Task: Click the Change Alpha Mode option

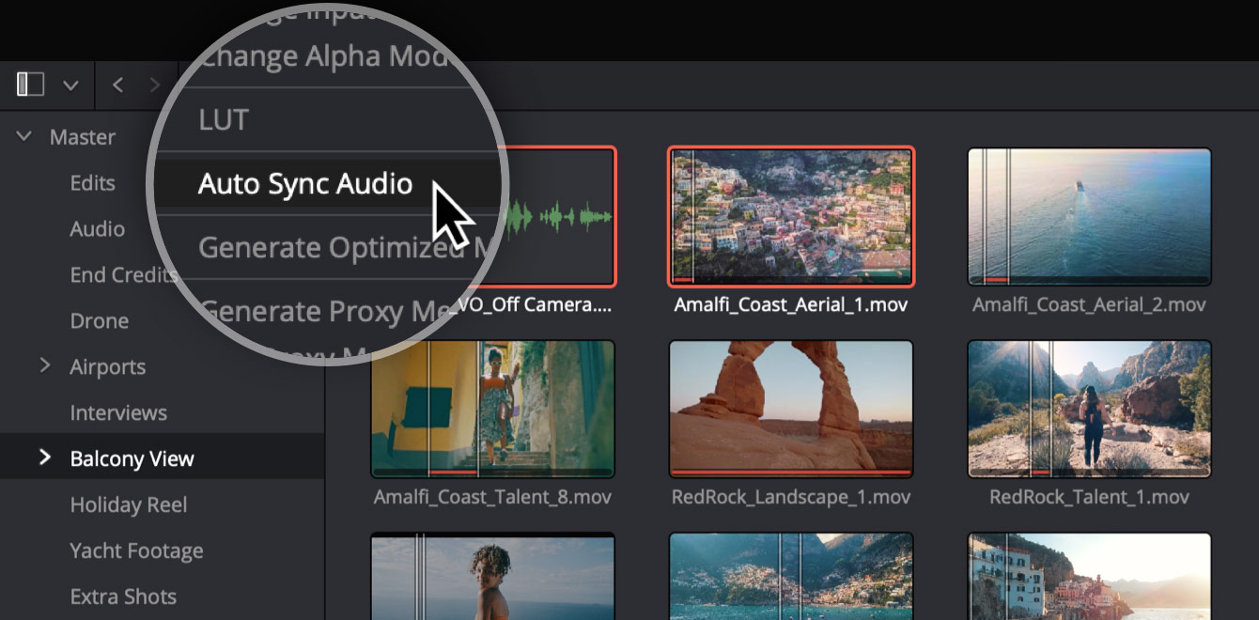Action: click(319, 54)
